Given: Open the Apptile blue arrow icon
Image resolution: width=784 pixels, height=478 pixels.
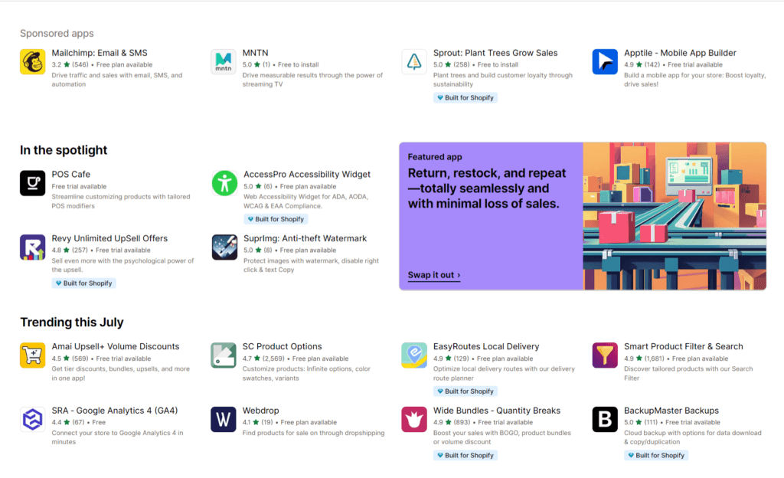Looking at the screenshot, I should click(x=605, y=61).
